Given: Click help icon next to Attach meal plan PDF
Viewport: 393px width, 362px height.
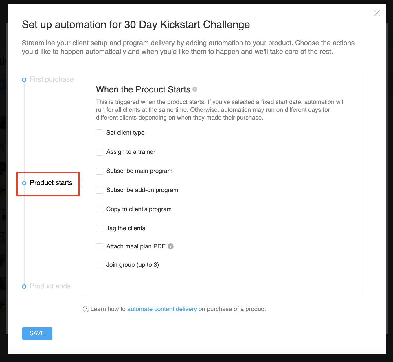Looking at the screenshot, I should (x=171, y=246).
